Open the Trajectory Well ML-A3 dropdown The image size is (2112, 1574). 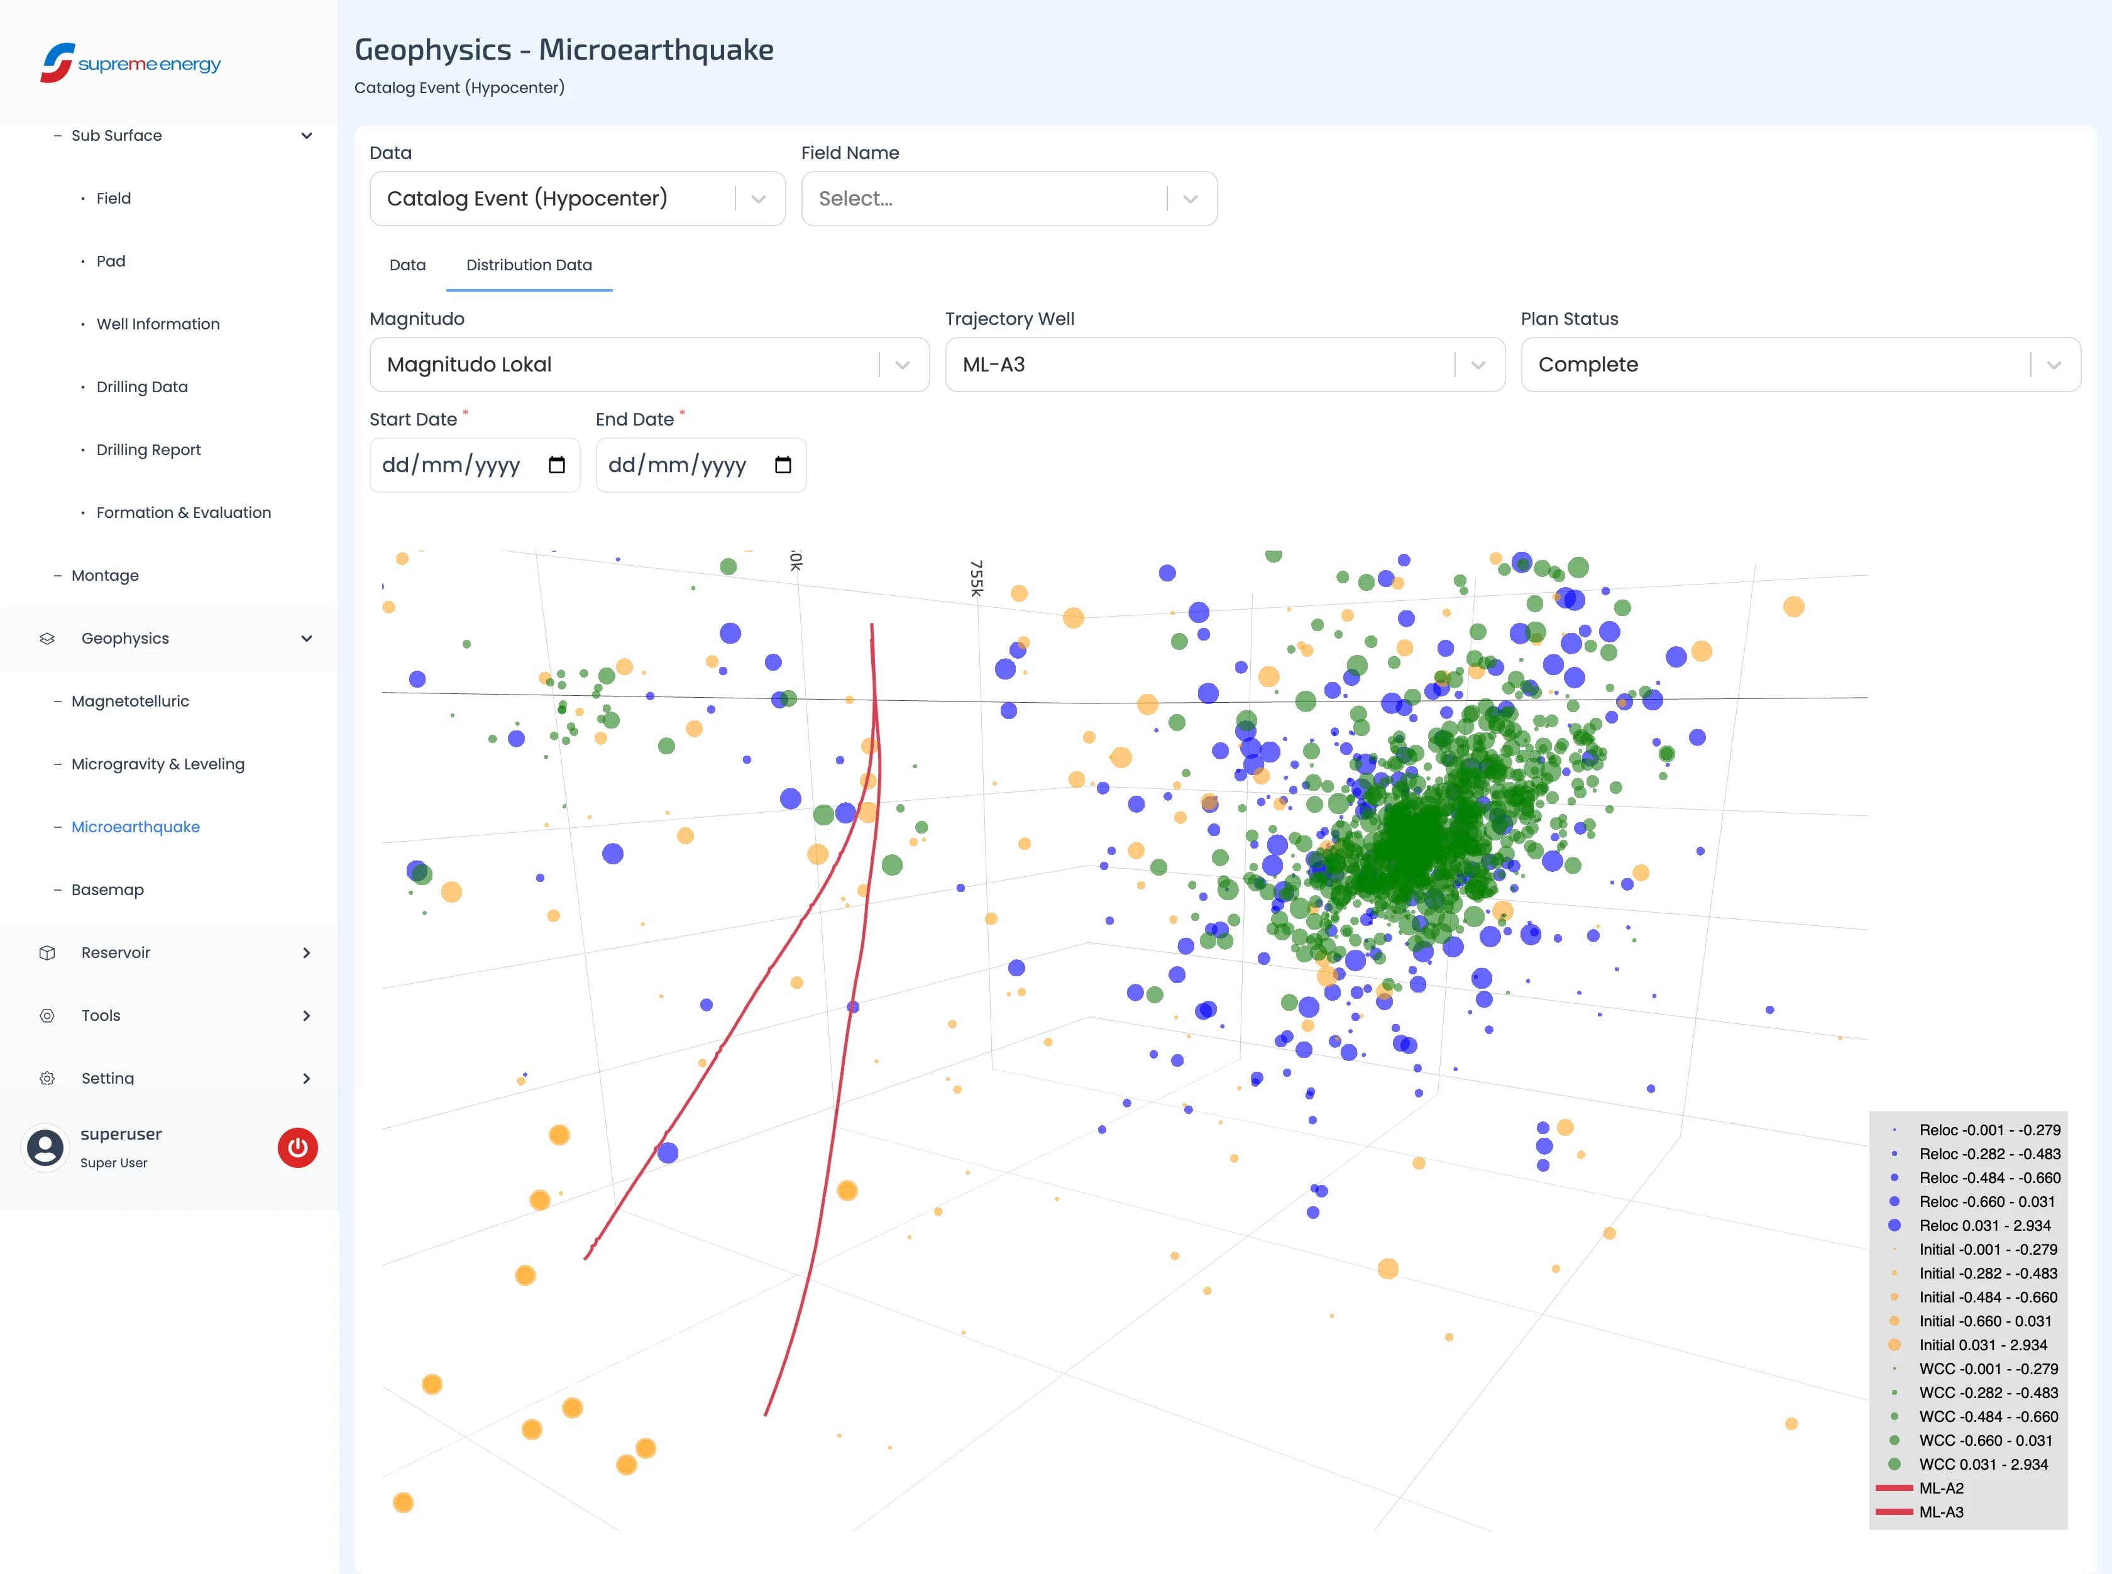[1224, 365]
